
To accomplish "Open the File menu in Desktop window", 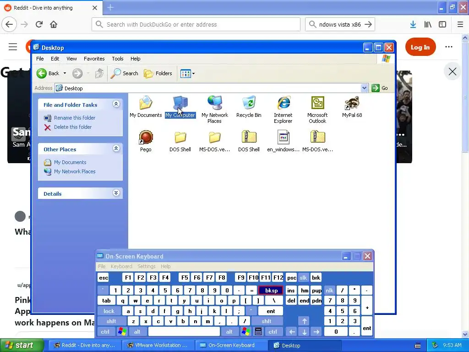I will [40, 59].
